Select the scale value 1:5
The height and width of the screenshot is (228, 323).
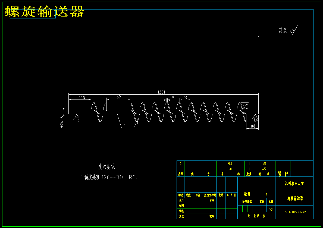coord(271,209)
